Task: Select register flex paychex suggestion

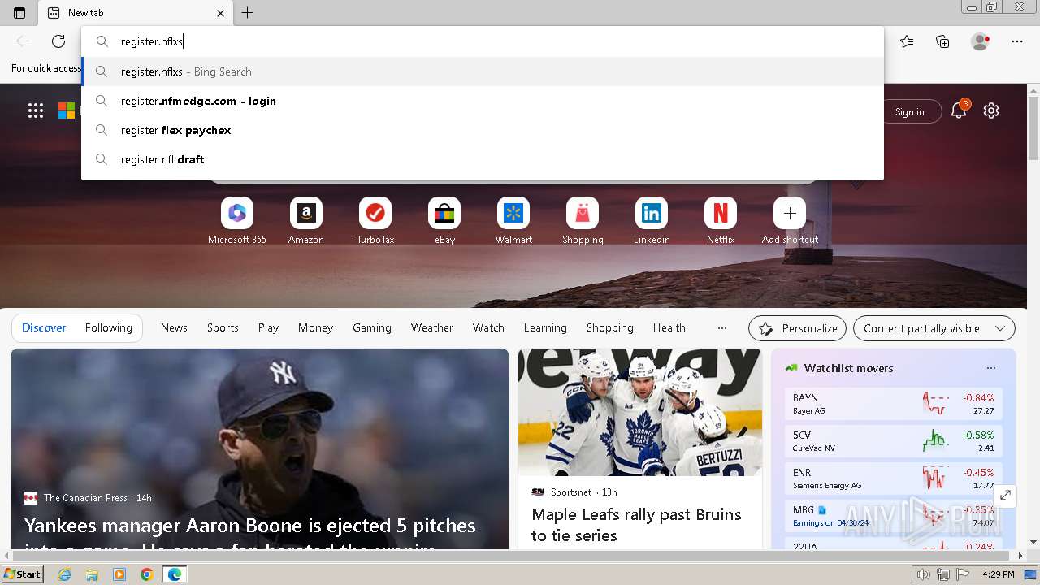Action: 483,130
